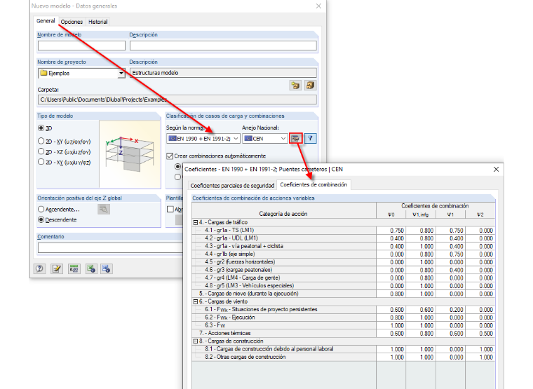Collapse the 4. - Cargas de tráfico group
Screen dimensions: 533x389
(196, 222)
